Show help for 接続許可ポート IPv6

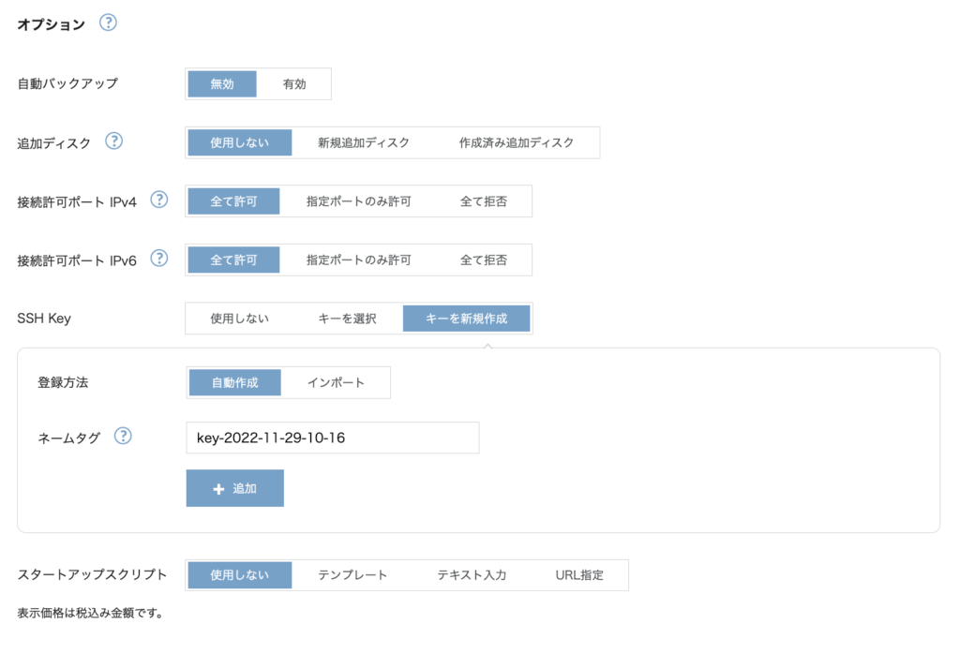159,259
